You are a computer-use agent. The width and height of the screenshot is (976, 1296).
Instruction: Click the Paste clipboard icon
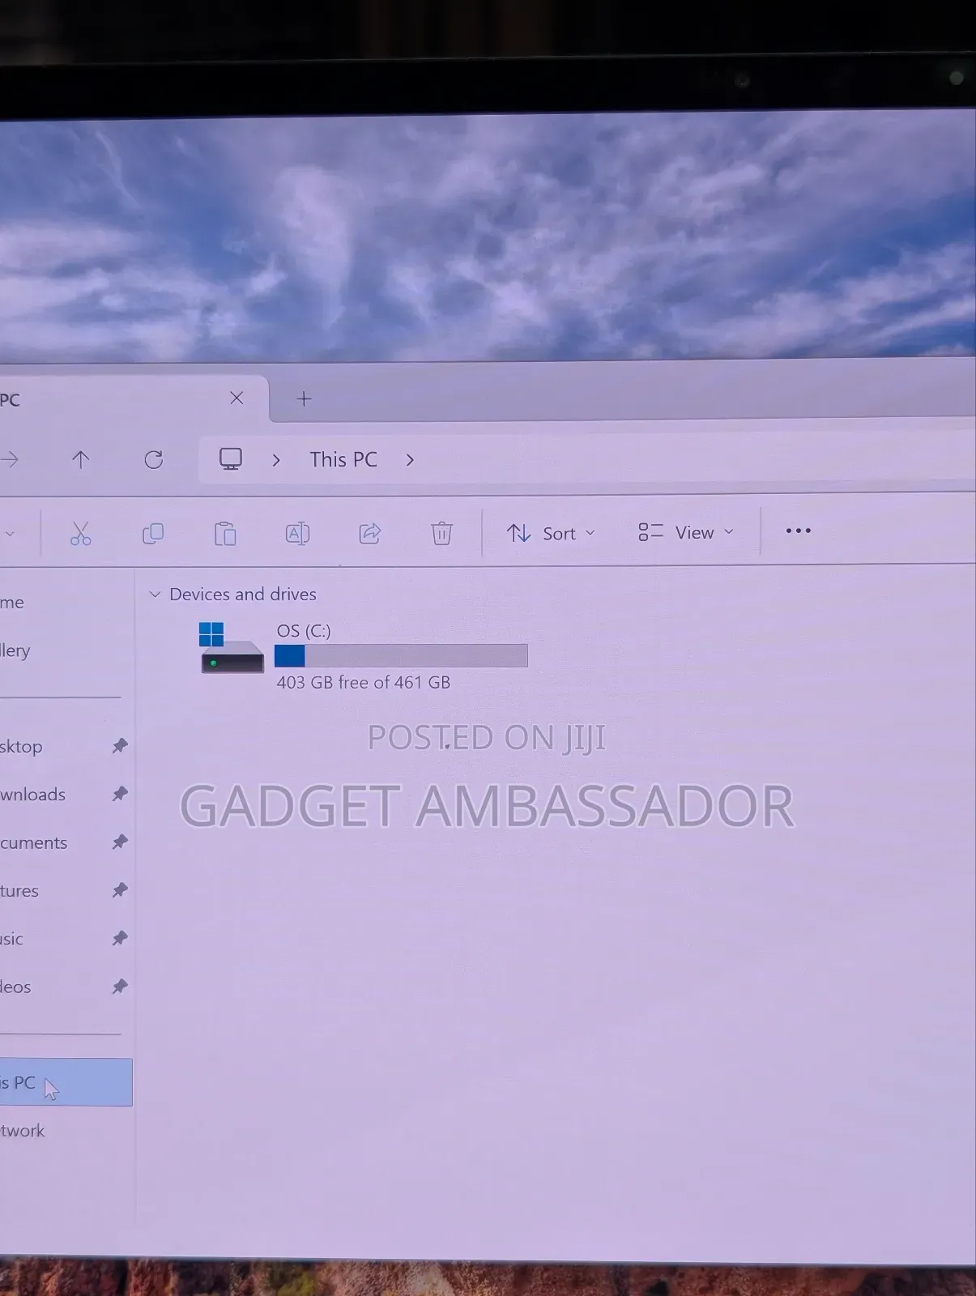pos(225,533)
